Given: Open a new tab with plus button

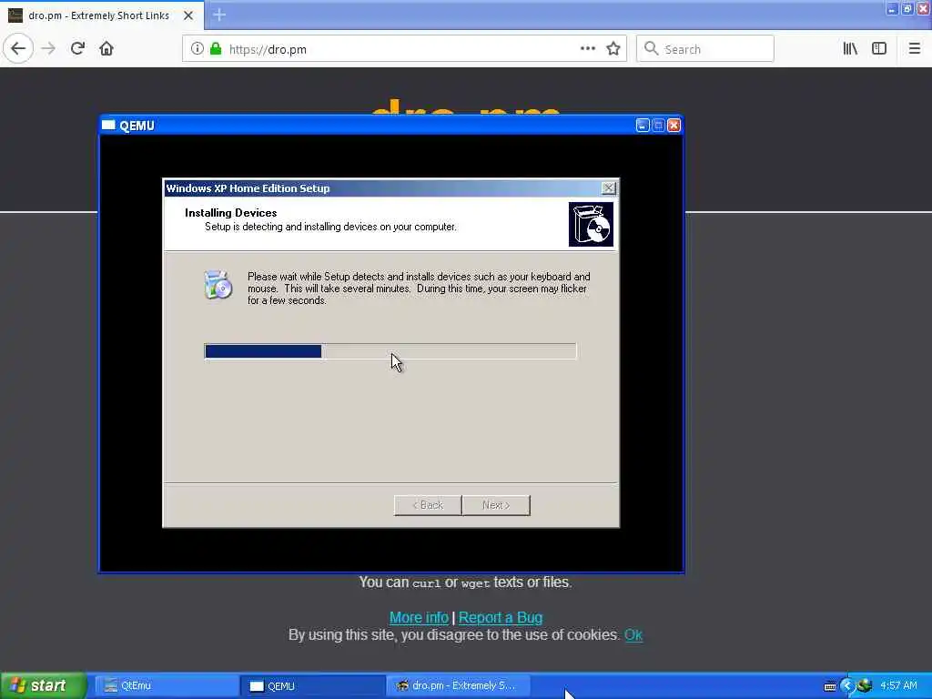Looking at the screenshot, I should click(219, 15).
